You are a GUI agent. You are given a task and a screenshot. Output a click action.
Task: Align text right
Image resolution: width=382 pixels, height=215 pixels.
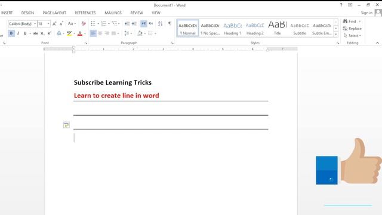pyautogui.click(x=107, y=33)
